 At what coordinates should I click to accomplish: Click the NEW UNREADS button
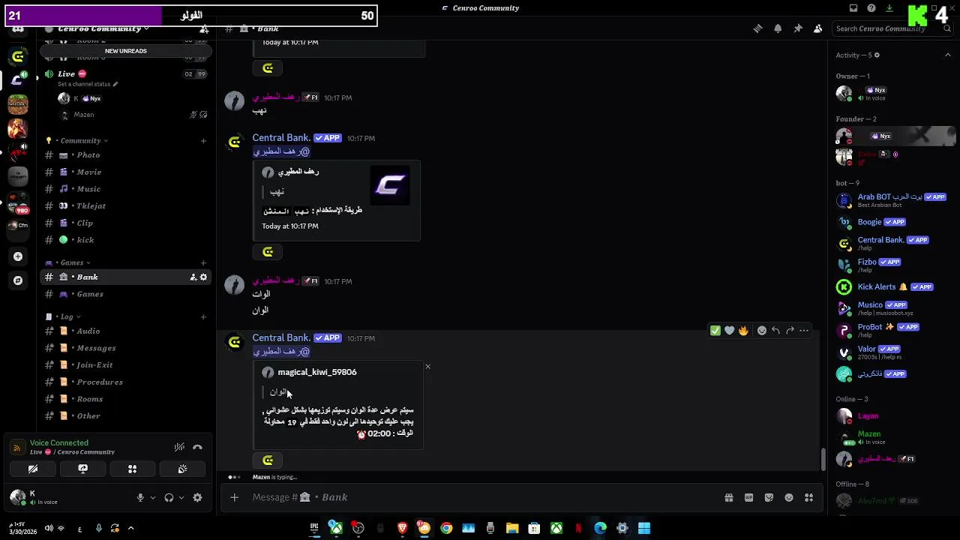(126, 51)
